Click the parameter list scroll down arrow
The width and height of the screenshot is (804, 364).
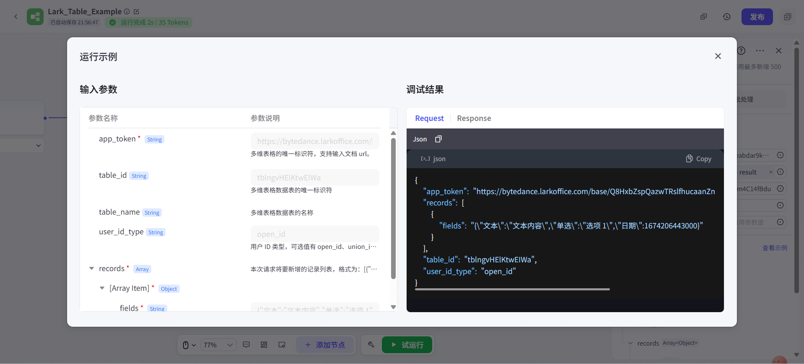393,307
